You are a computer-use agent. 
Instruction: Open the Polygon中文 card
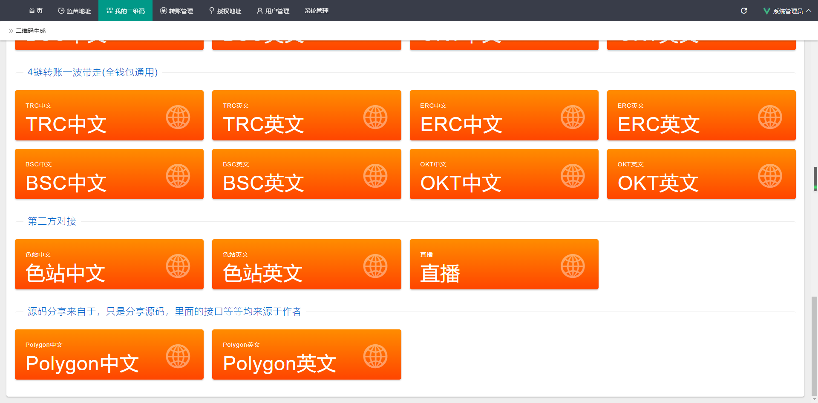(109, 354)
